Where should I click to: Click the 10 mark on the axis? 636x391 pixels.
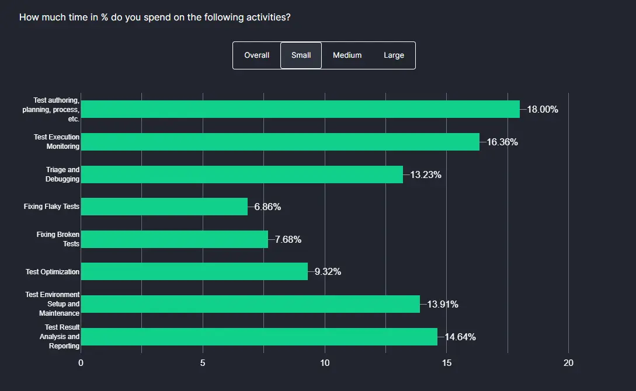pos(325,363)
